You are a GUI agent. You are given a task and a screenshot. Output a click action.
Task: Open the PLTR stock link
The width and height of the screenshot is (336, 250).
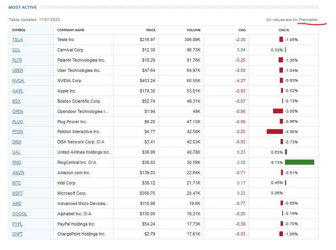pos(17,60)
